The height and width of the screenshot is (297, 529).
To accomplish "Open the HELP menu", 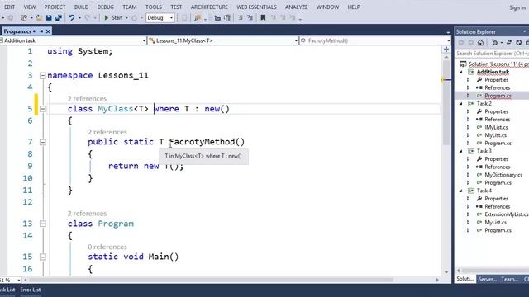I will [354, 7].
